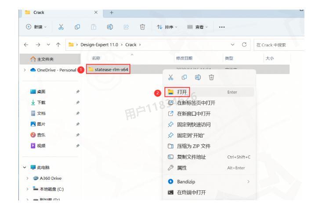Open the 新建 (New) dropdown
Screen dimensions: 322x210
tap(36, 27)
